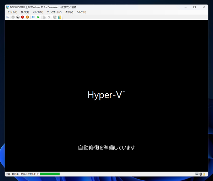Open the ヘルプ(H) menu
Screen dimensions: 213x181
[x=81, y=12]
